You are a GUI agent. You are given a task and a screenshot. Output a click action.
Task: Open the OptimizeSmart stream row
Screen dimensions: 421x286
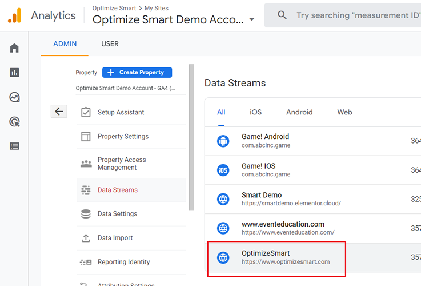tap(313, 257)
